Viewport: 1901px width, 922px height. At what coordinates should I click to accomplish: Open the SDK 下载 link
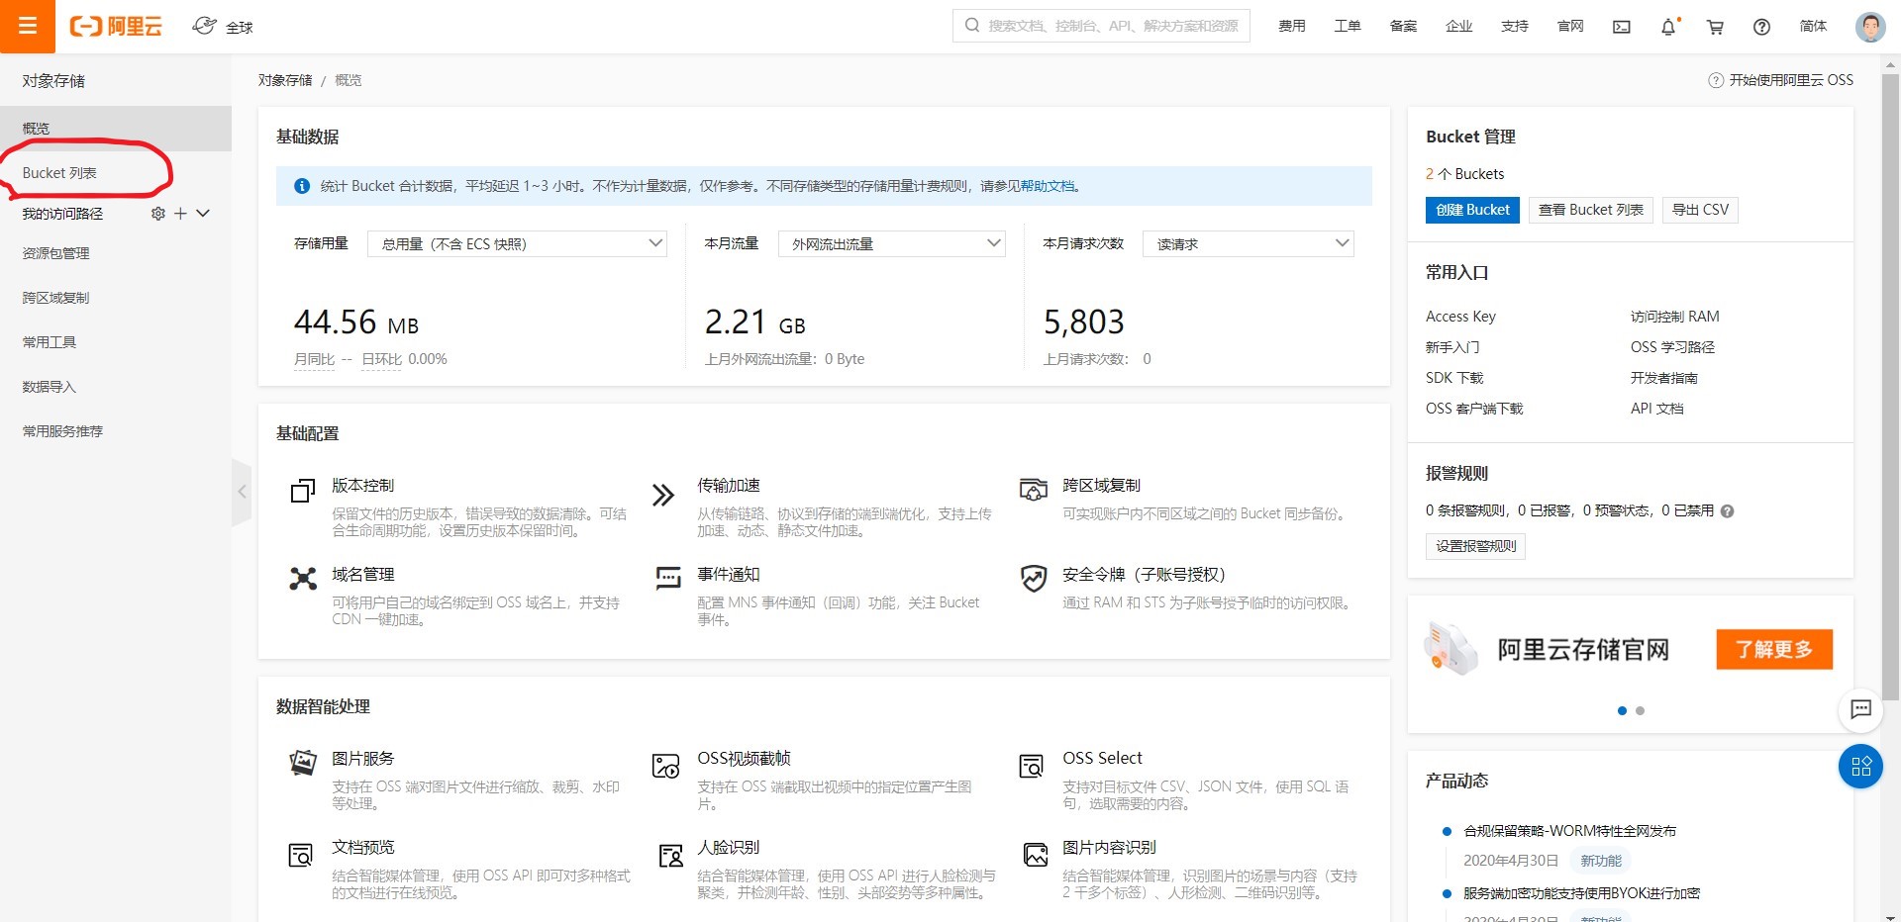[1454, 378]
